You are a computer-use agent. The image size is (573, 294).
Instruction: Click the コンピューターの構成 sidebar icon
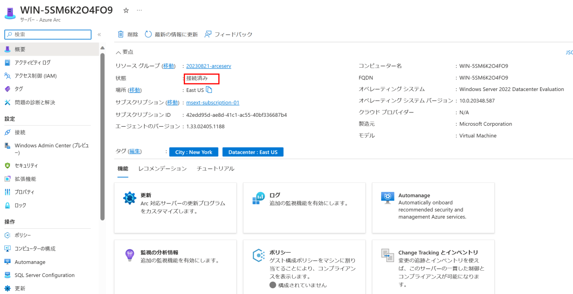pos(7,249)
